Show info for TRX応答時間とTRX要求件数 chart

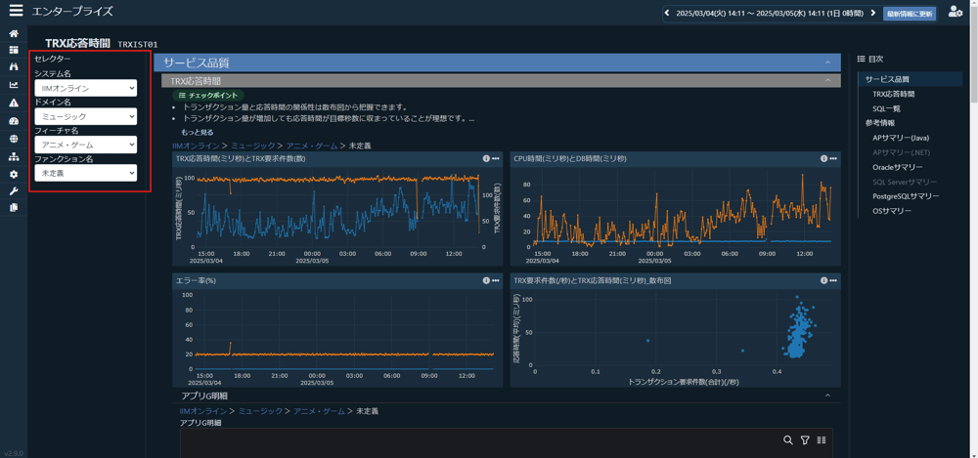tap(486, 158)
